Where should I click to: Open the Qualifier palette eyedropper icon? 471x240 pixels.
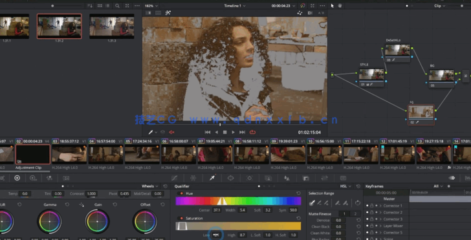(x=212, y=178)
